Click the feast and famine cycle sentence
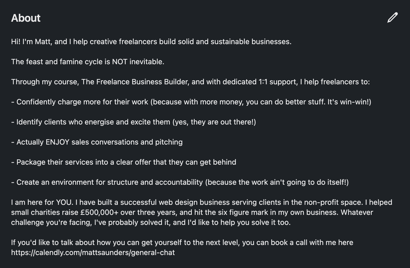The height and width of the screenshot is (268, 410). coord(88,62)
